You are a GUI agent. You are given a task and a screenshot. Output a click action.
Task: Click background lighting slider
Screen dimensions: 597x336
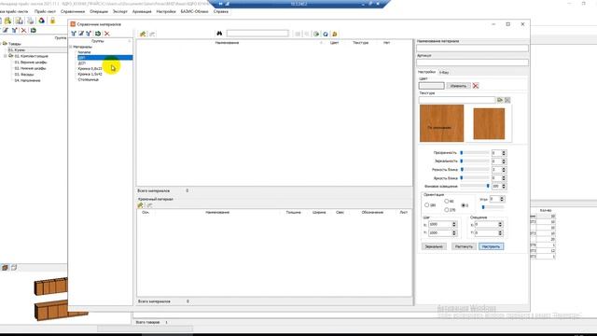[475, 187]
